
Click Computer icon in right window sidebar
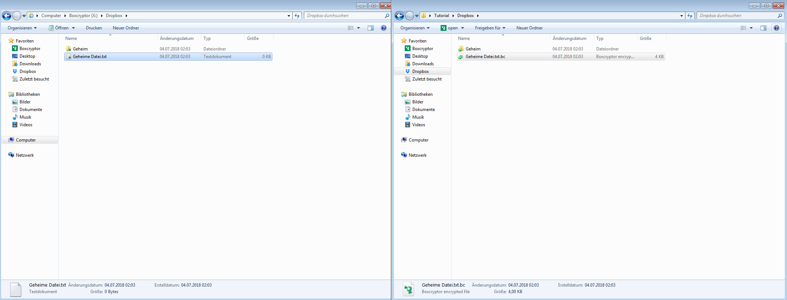(x=404, y=140)
